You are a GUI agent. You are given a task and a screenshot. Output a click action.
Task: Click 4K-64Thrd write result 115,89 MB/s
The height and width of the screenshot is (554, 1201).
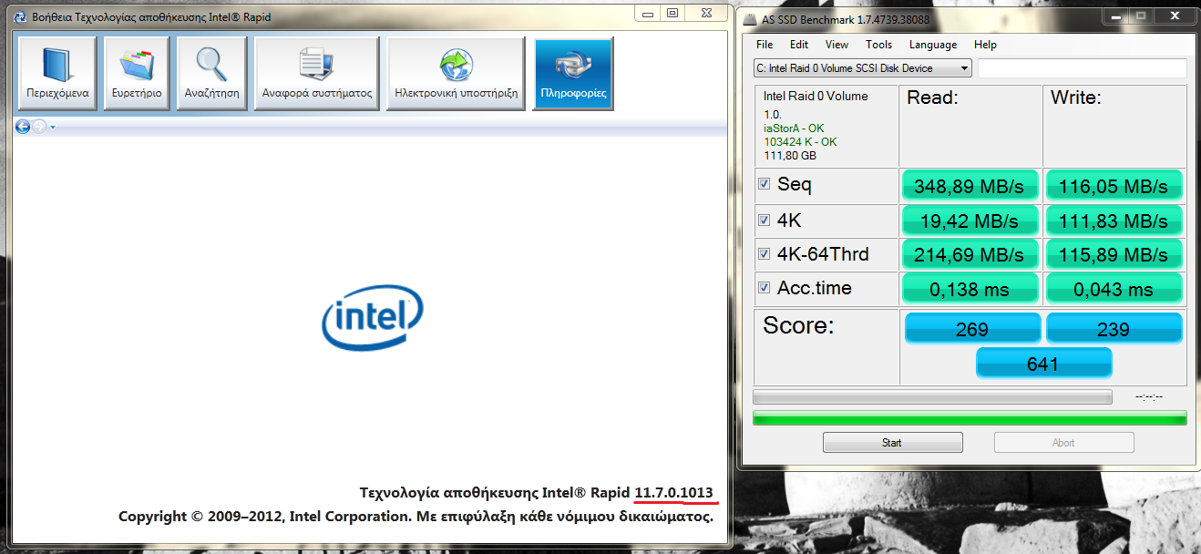[x=1114, y=255]
